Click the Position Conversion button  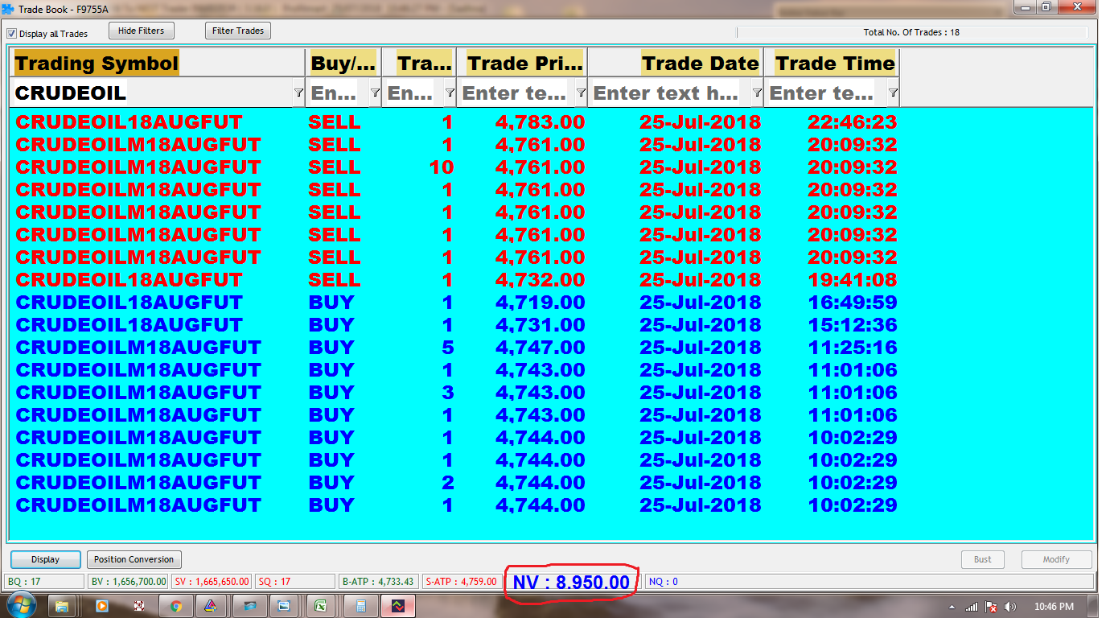134,559
